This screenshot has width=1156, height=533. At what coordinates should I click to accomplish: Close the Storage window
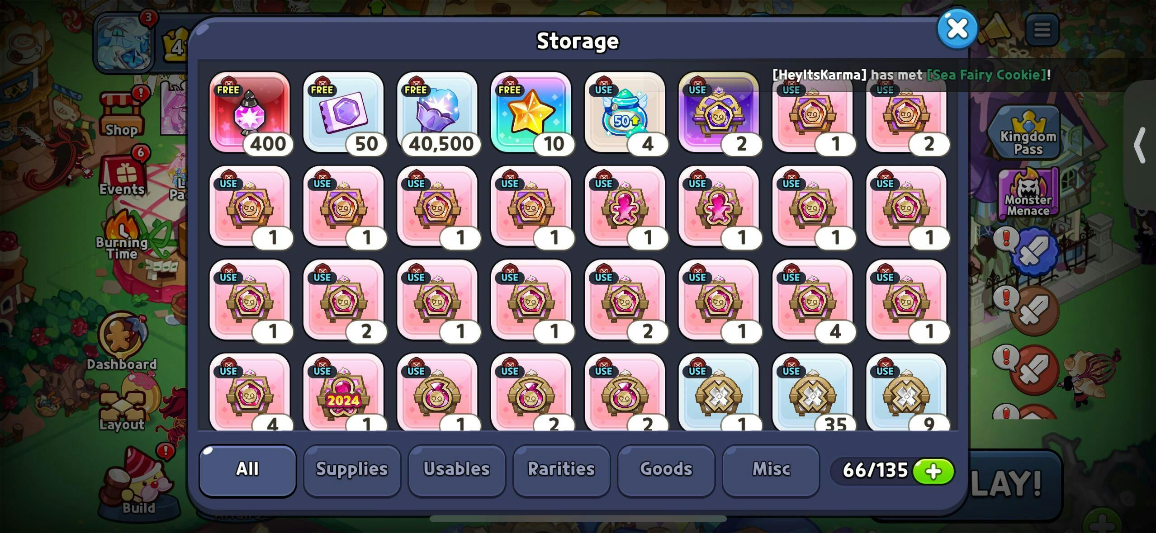tap(957, 29)
